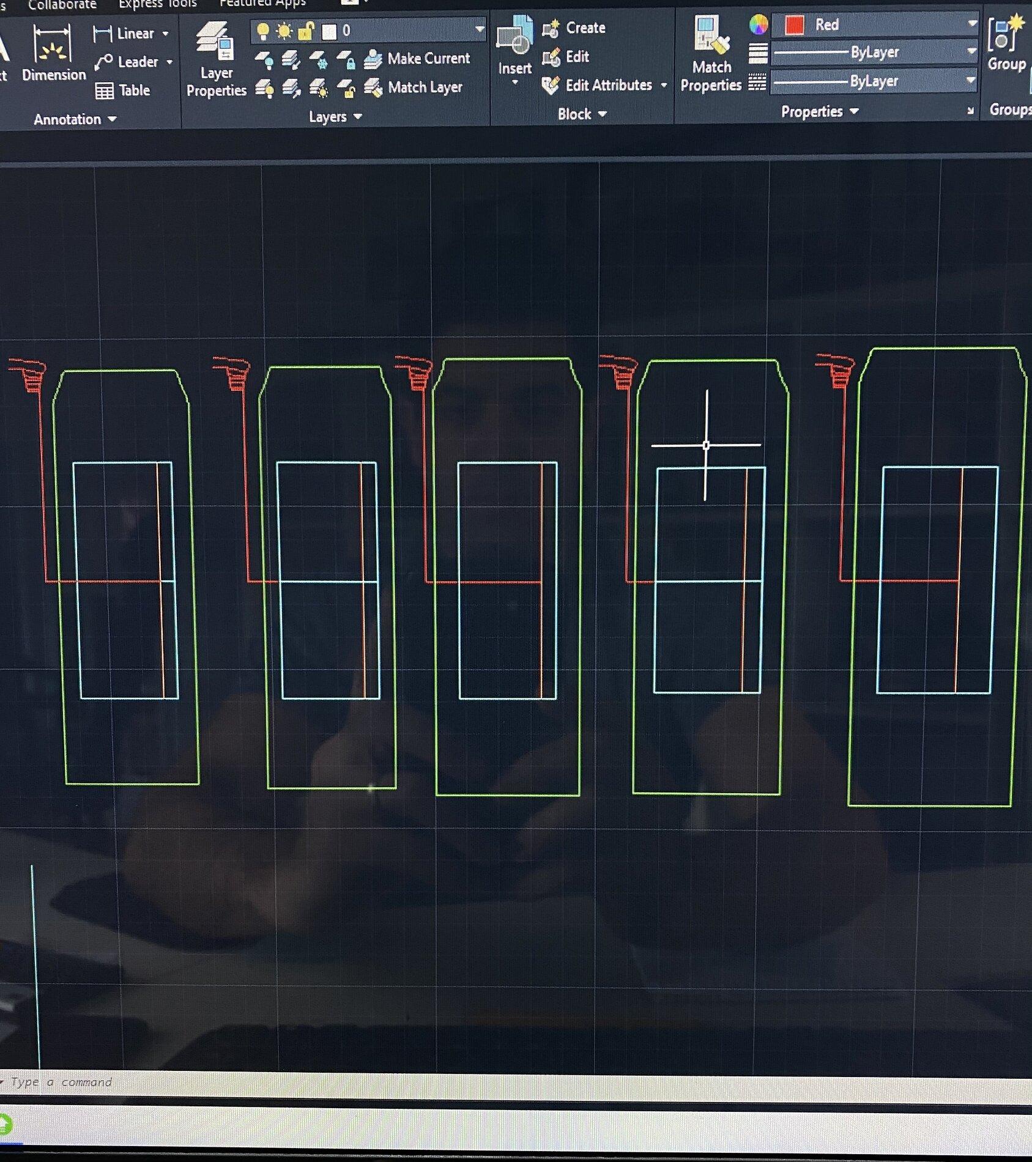Screen dimensions: 1032x1162
Task: Open Properties panel dialog launcher arrow
Action: [970, 111]
